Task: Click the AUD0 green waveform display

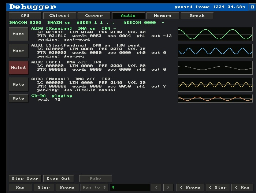Action: [215, 34]
